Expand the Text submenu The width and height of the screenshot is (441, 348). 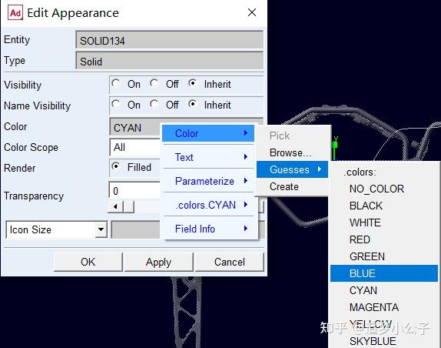(x=209, y=157)
